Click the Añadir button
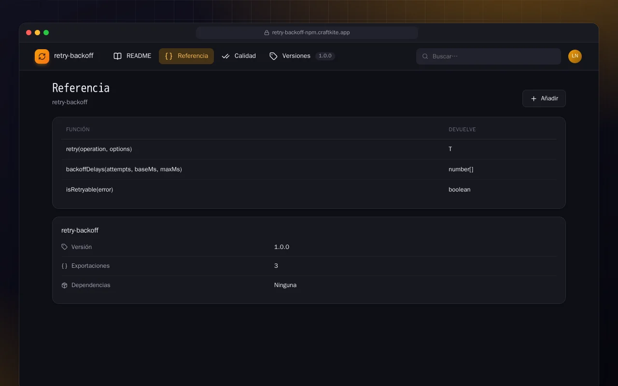The image size is (618, 386). point(544,98)
